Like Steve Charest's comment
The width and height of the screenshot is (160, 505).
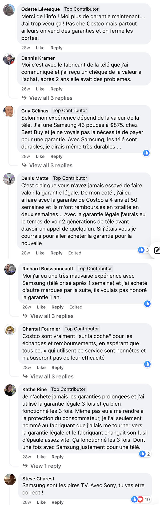pyautogui.click(x=41, y=502)
